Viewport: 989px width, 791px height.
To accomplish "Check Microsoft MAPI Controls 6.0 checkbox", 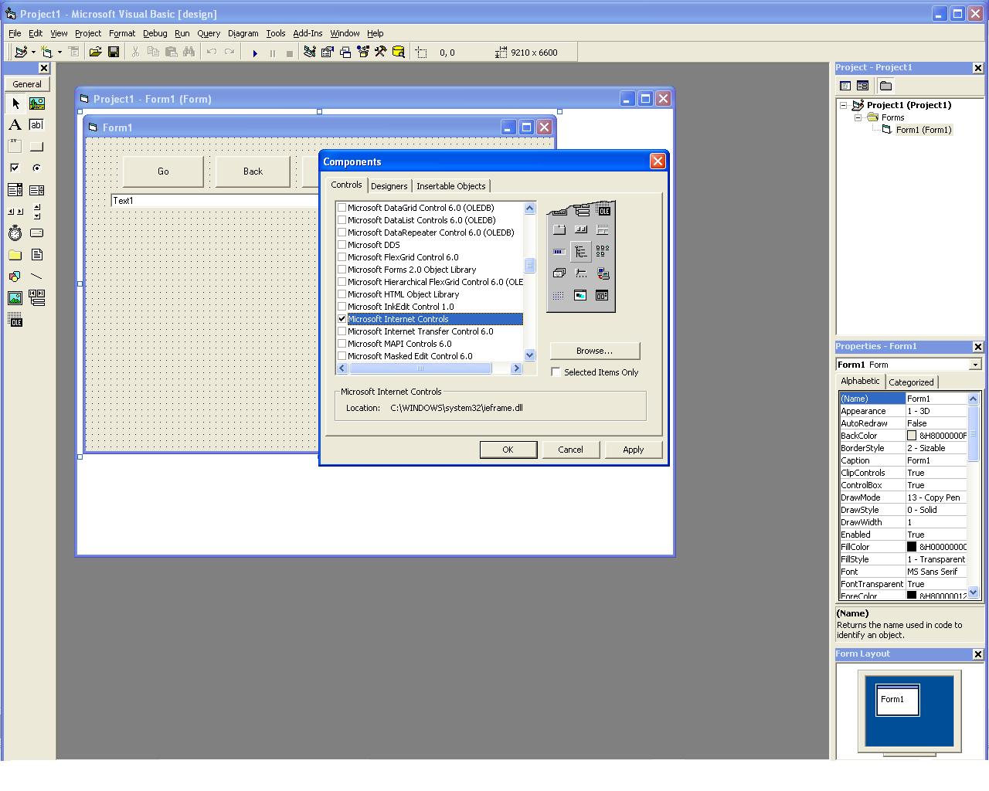I will click(x=342, y=344).
